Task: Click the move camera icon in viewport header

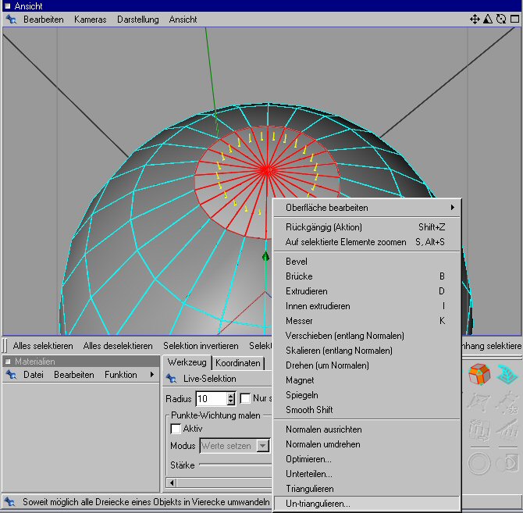Action: tap(474, 19)
